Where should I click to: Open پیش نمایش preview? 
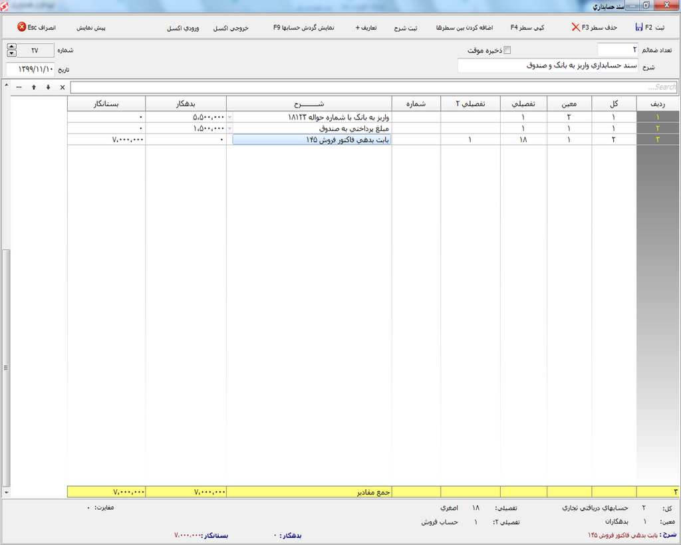click(90, 28)
